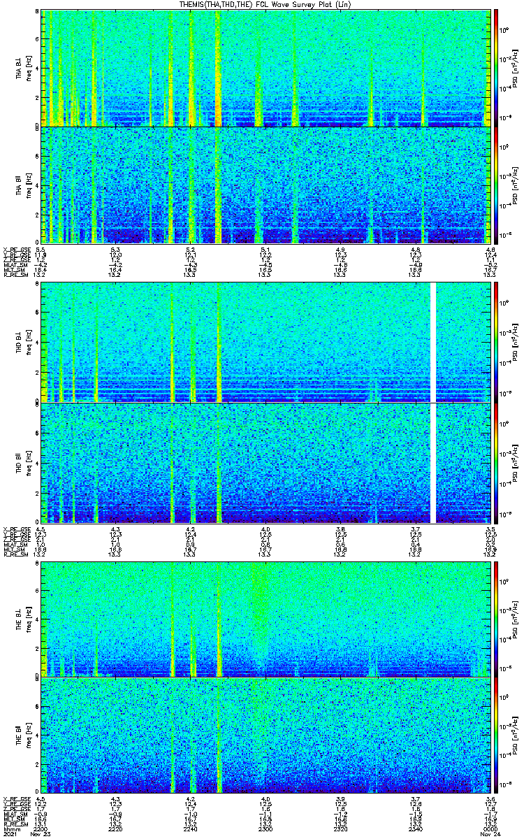The height and width of the screenshot is (839, 524).
Task: Click the color bar beside THE B-parallel panel
Action: tap(497, 734)
